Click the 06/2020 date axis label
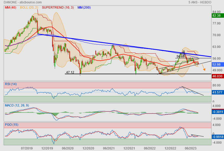The width and height of the screenshot is (224, 151). (x=68, y=148)
